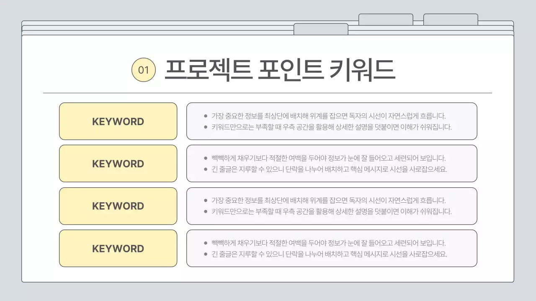
Task: Click the second description panel text block
Action: [332, 163]
